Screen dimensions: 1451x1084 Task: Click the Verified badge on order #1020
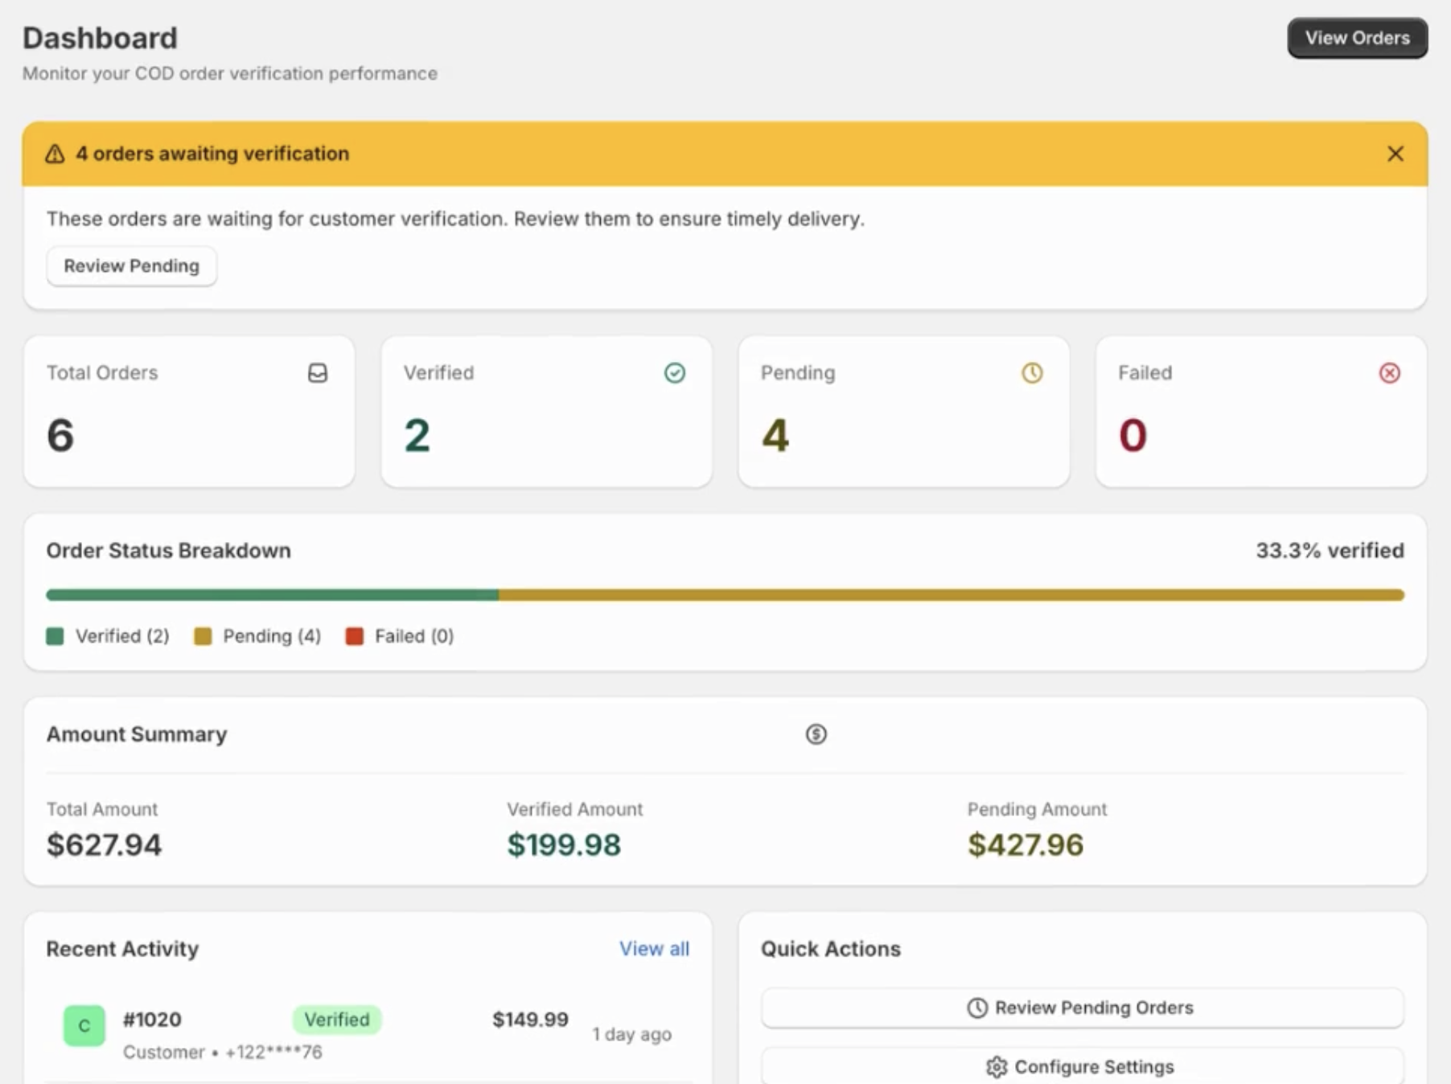(337, 1020)
